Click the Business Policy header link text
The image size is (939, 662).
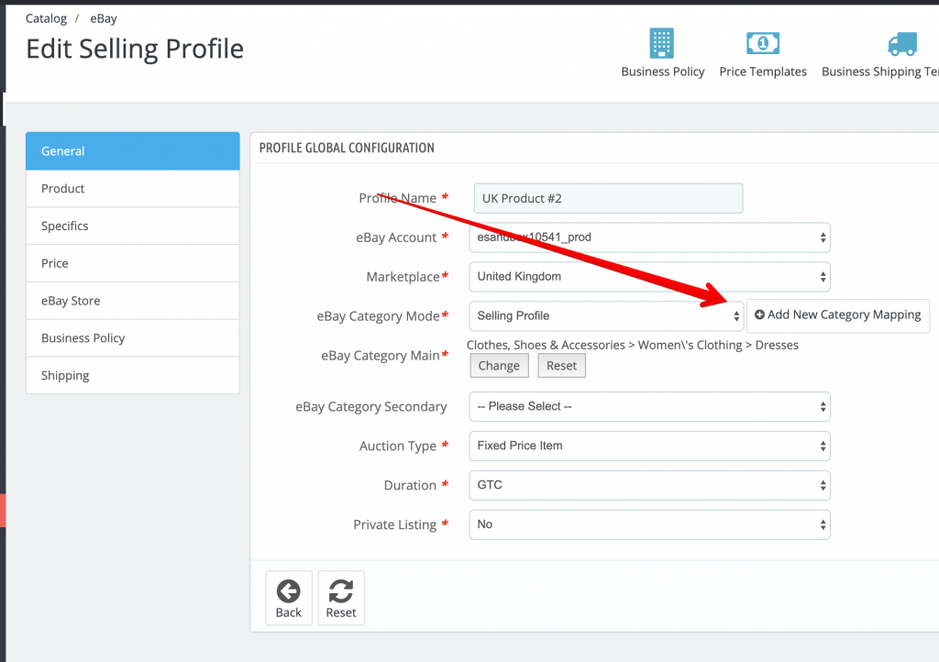[662, 72]
